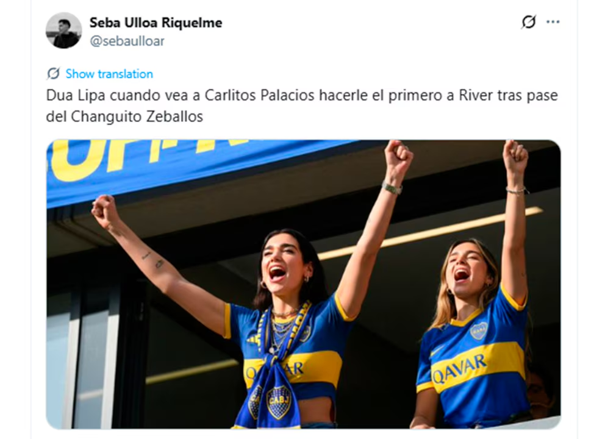Screen dimensions: 605x439
Task: Click the words Dua Lipa in tweet
Action: click(76, 95)
